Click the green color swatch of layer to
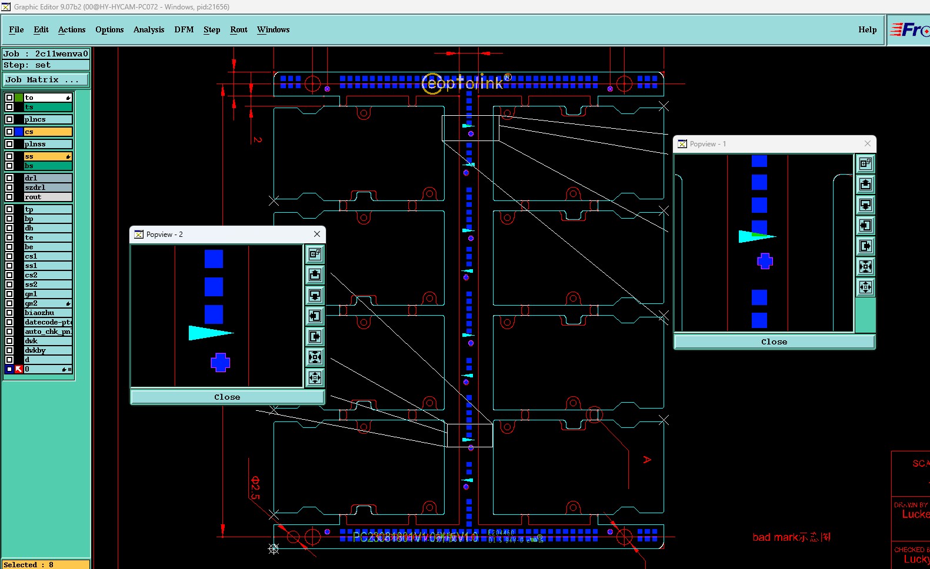This screenshot has width=930, height=569. 19,98
